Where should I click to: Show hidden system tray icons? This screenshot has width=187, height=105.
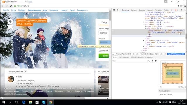click(157, 102)
